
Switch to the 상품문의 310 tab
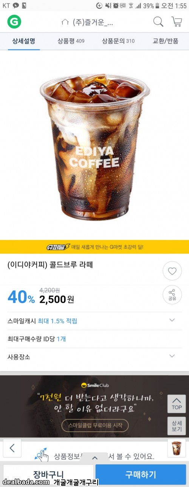[x=118, y=41]
